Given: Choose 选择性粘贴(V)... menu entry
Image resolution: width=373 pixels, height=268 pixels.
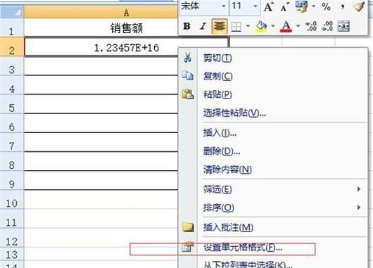Looking at the screenshot, I should click(x=273, y=113).
